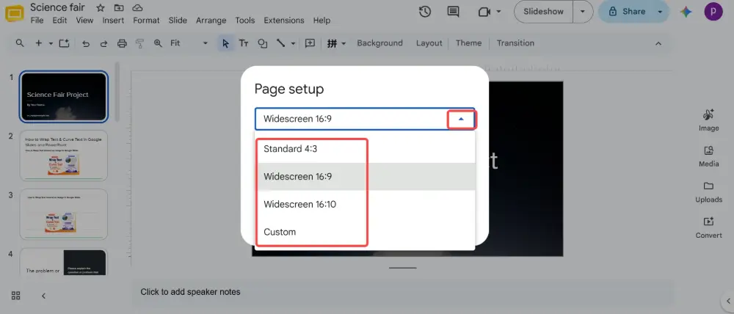Open the account avatar P
The width and height of the screenshot is (734, 314).
(713, 12)
